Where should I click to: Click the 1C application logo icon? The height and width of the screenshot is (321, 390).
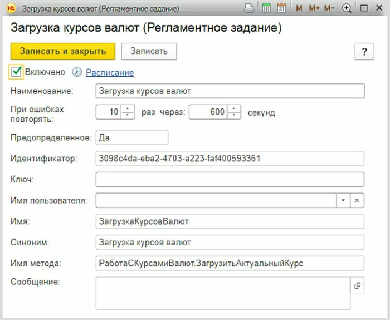[10, 8]
